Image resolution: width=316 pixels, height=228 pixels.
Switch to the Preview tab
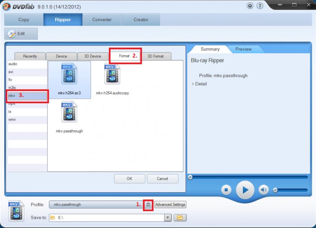pos(243,49)
